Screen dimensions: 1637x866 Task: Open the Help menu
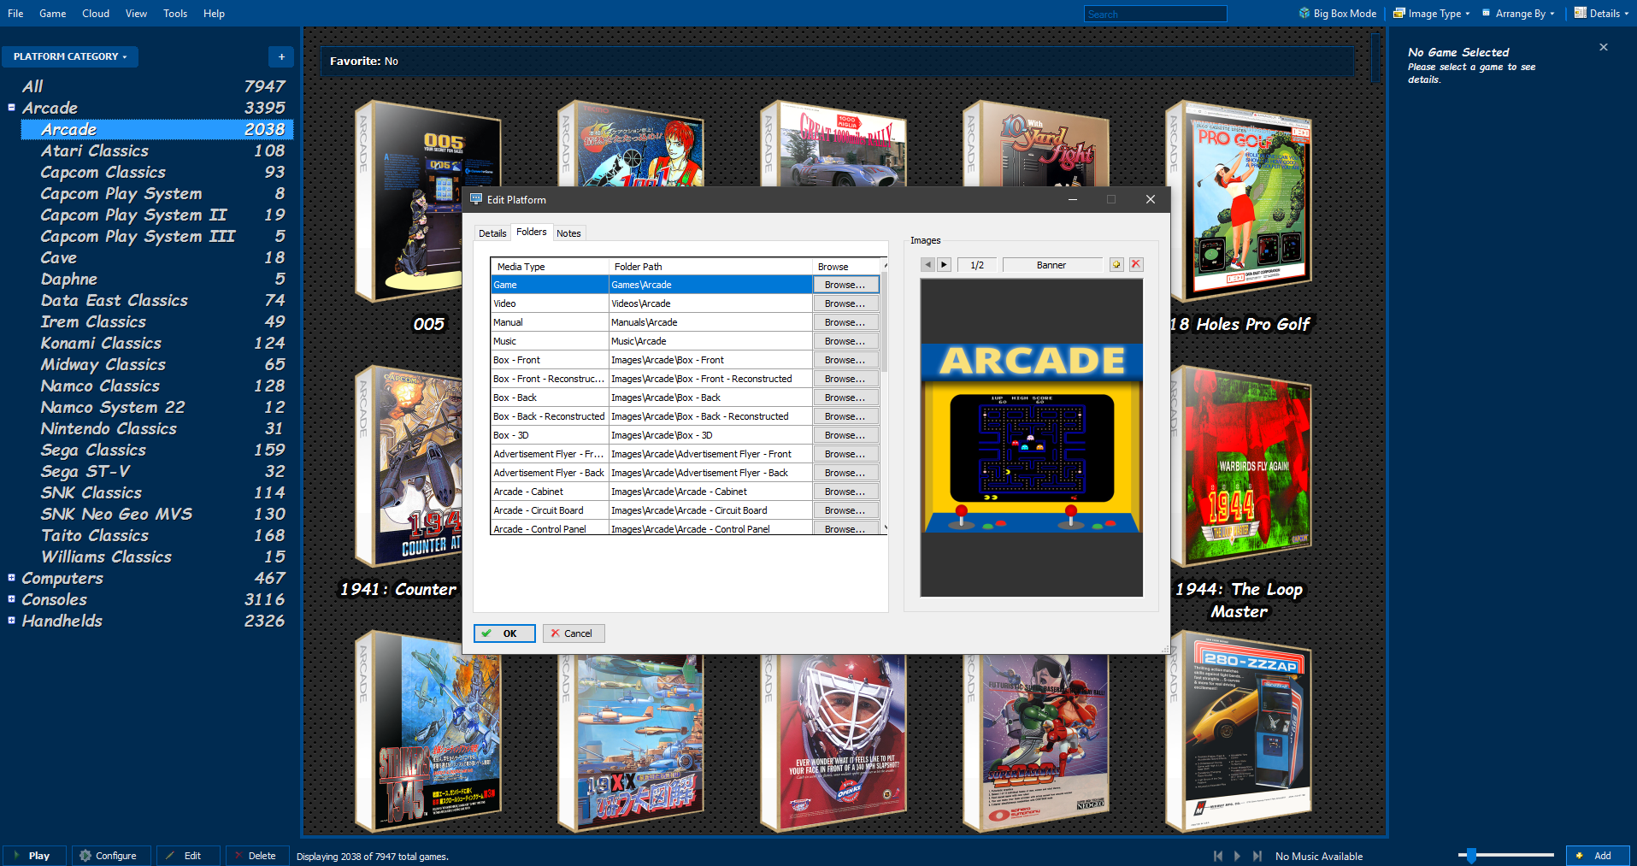coord(214,14)
